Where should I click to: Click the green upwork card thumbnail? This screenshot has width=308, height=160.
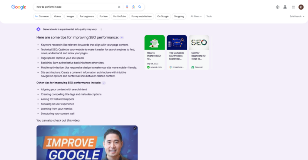155,42
